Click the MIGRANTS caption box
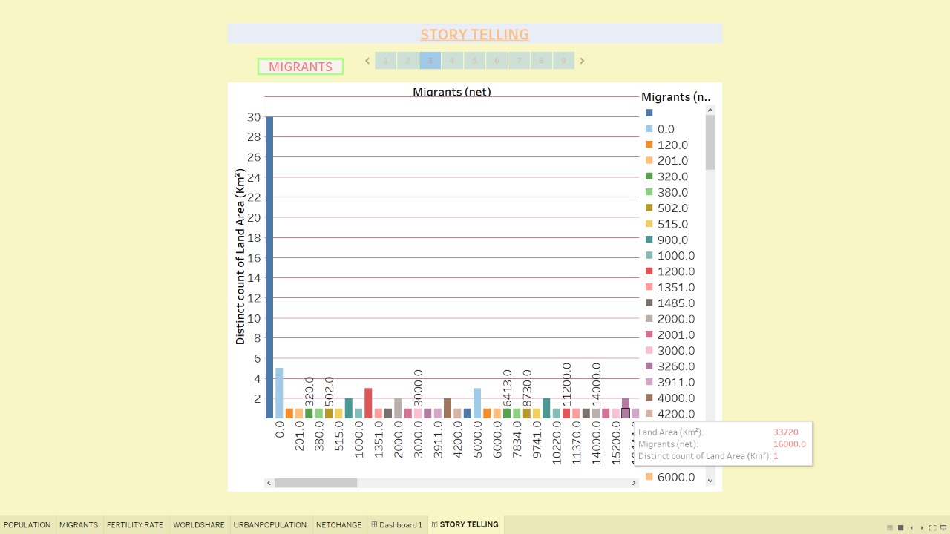 pos(301,67)
